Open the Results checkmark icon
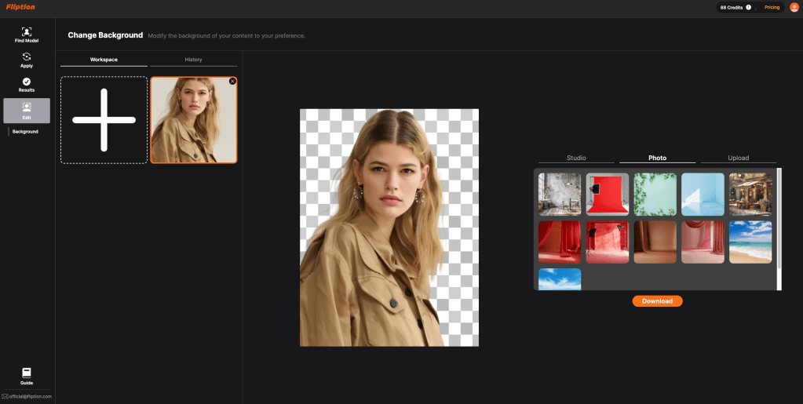Screen dimensions: 803x404 (27, 82)
